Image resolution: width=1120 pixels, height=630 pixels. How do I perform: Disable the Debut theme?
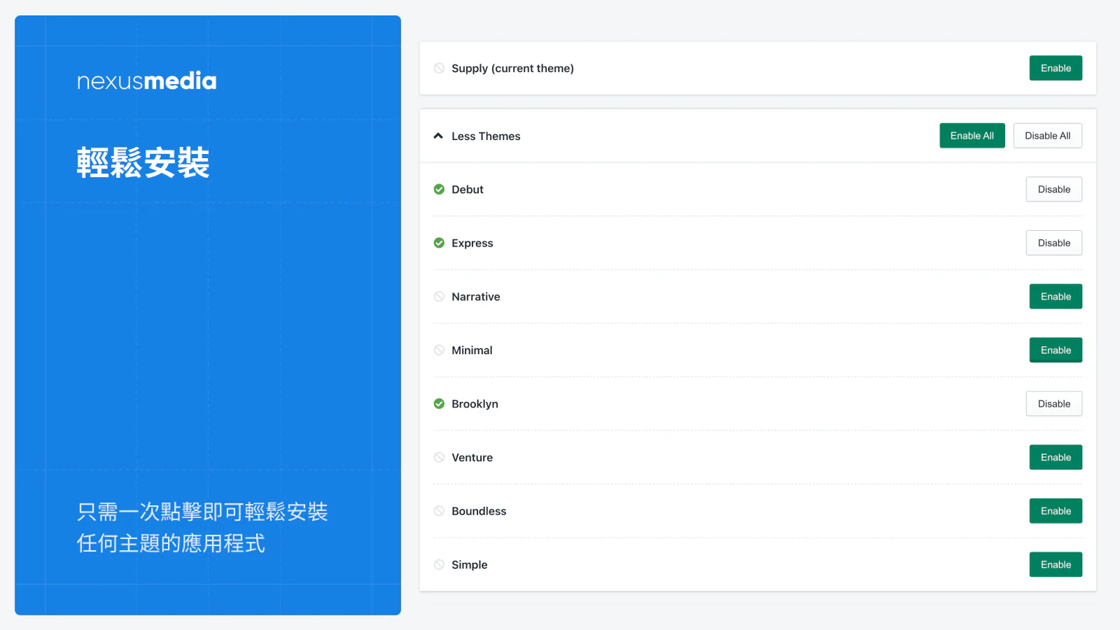coord(1053,189)
